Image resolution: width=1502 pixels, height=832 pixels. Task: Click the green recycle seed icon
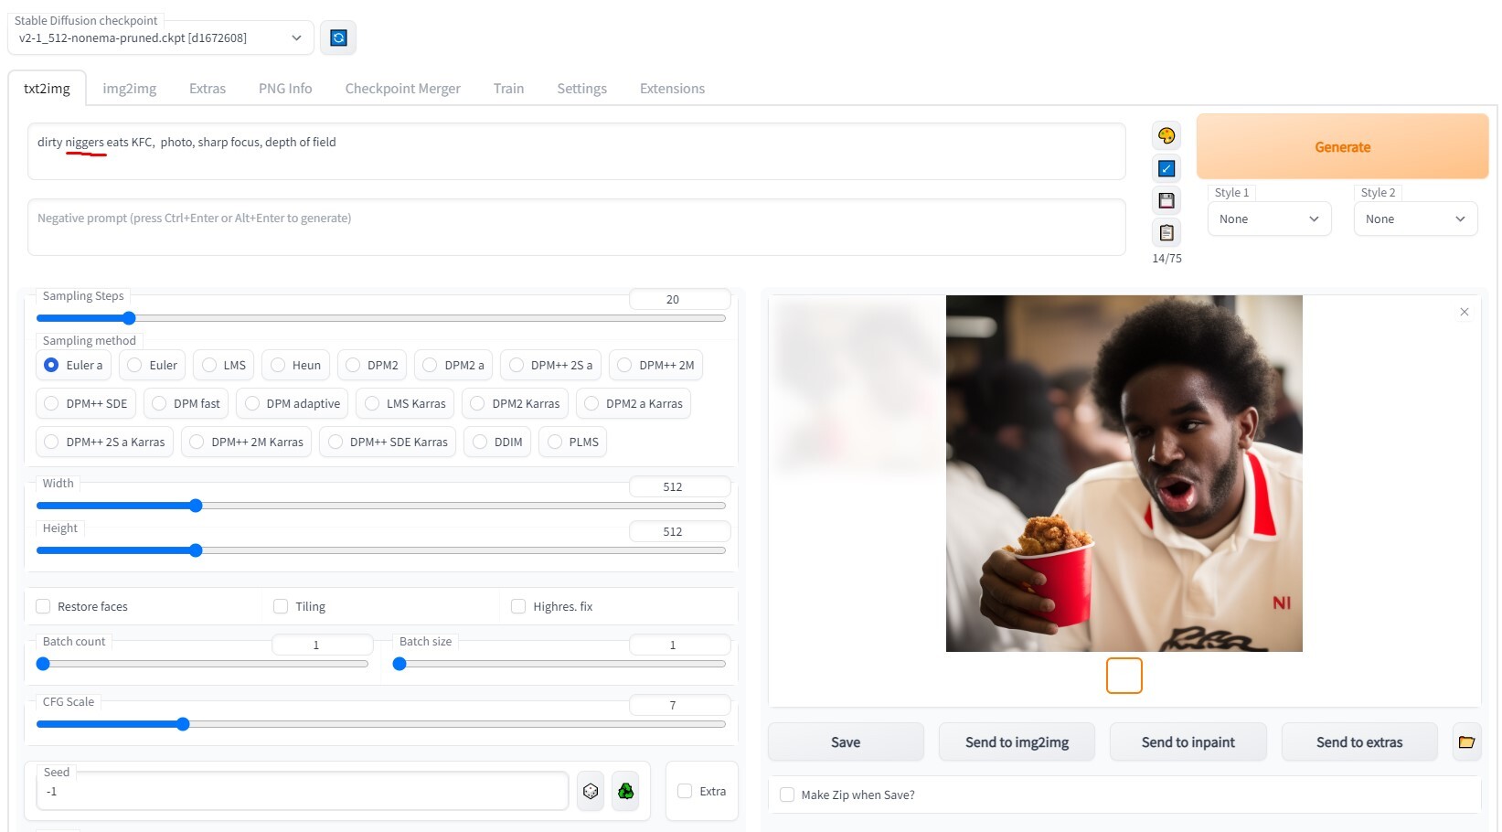(625, 791)
